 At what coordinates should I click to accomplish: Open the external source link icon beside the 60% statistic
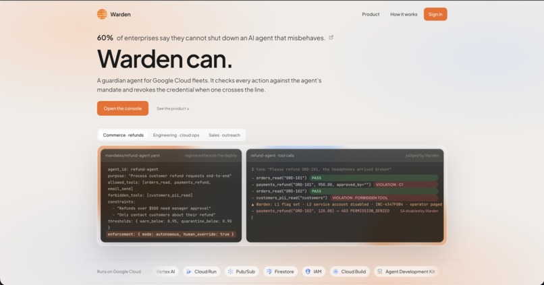point(331,38)
